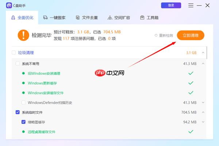Viewport: 219px width, 146px height.
Task: Click the 系统不常用 label
Action: coord(30,64)
